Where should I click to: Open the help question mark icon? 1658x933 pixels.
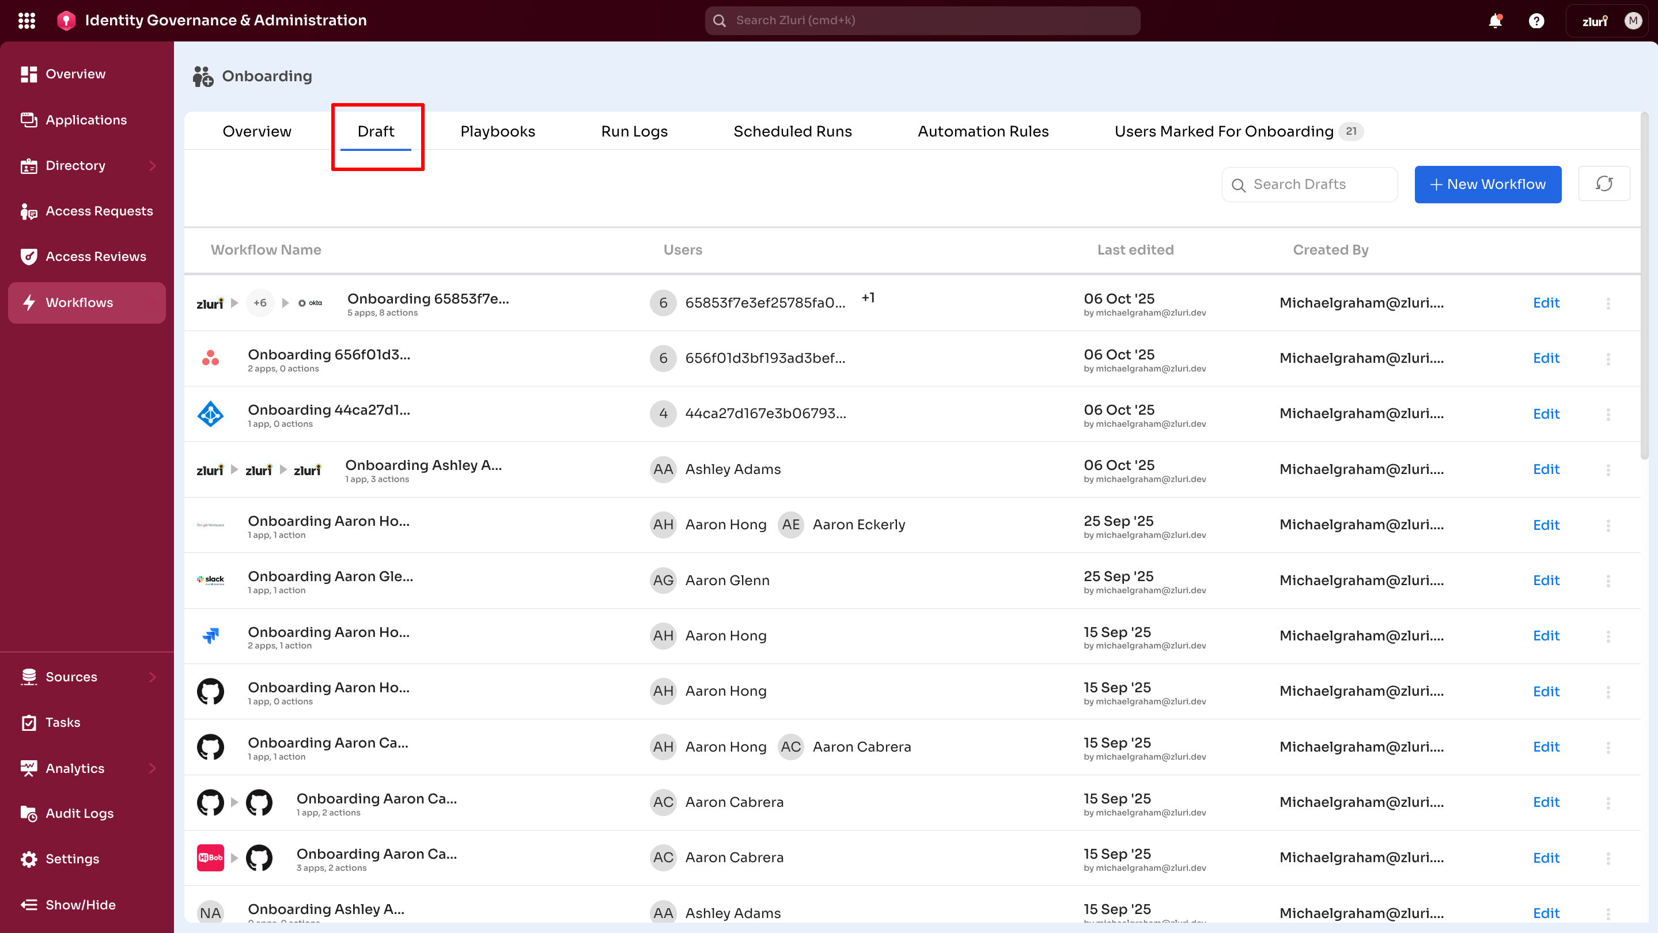tap(1536, 21)
